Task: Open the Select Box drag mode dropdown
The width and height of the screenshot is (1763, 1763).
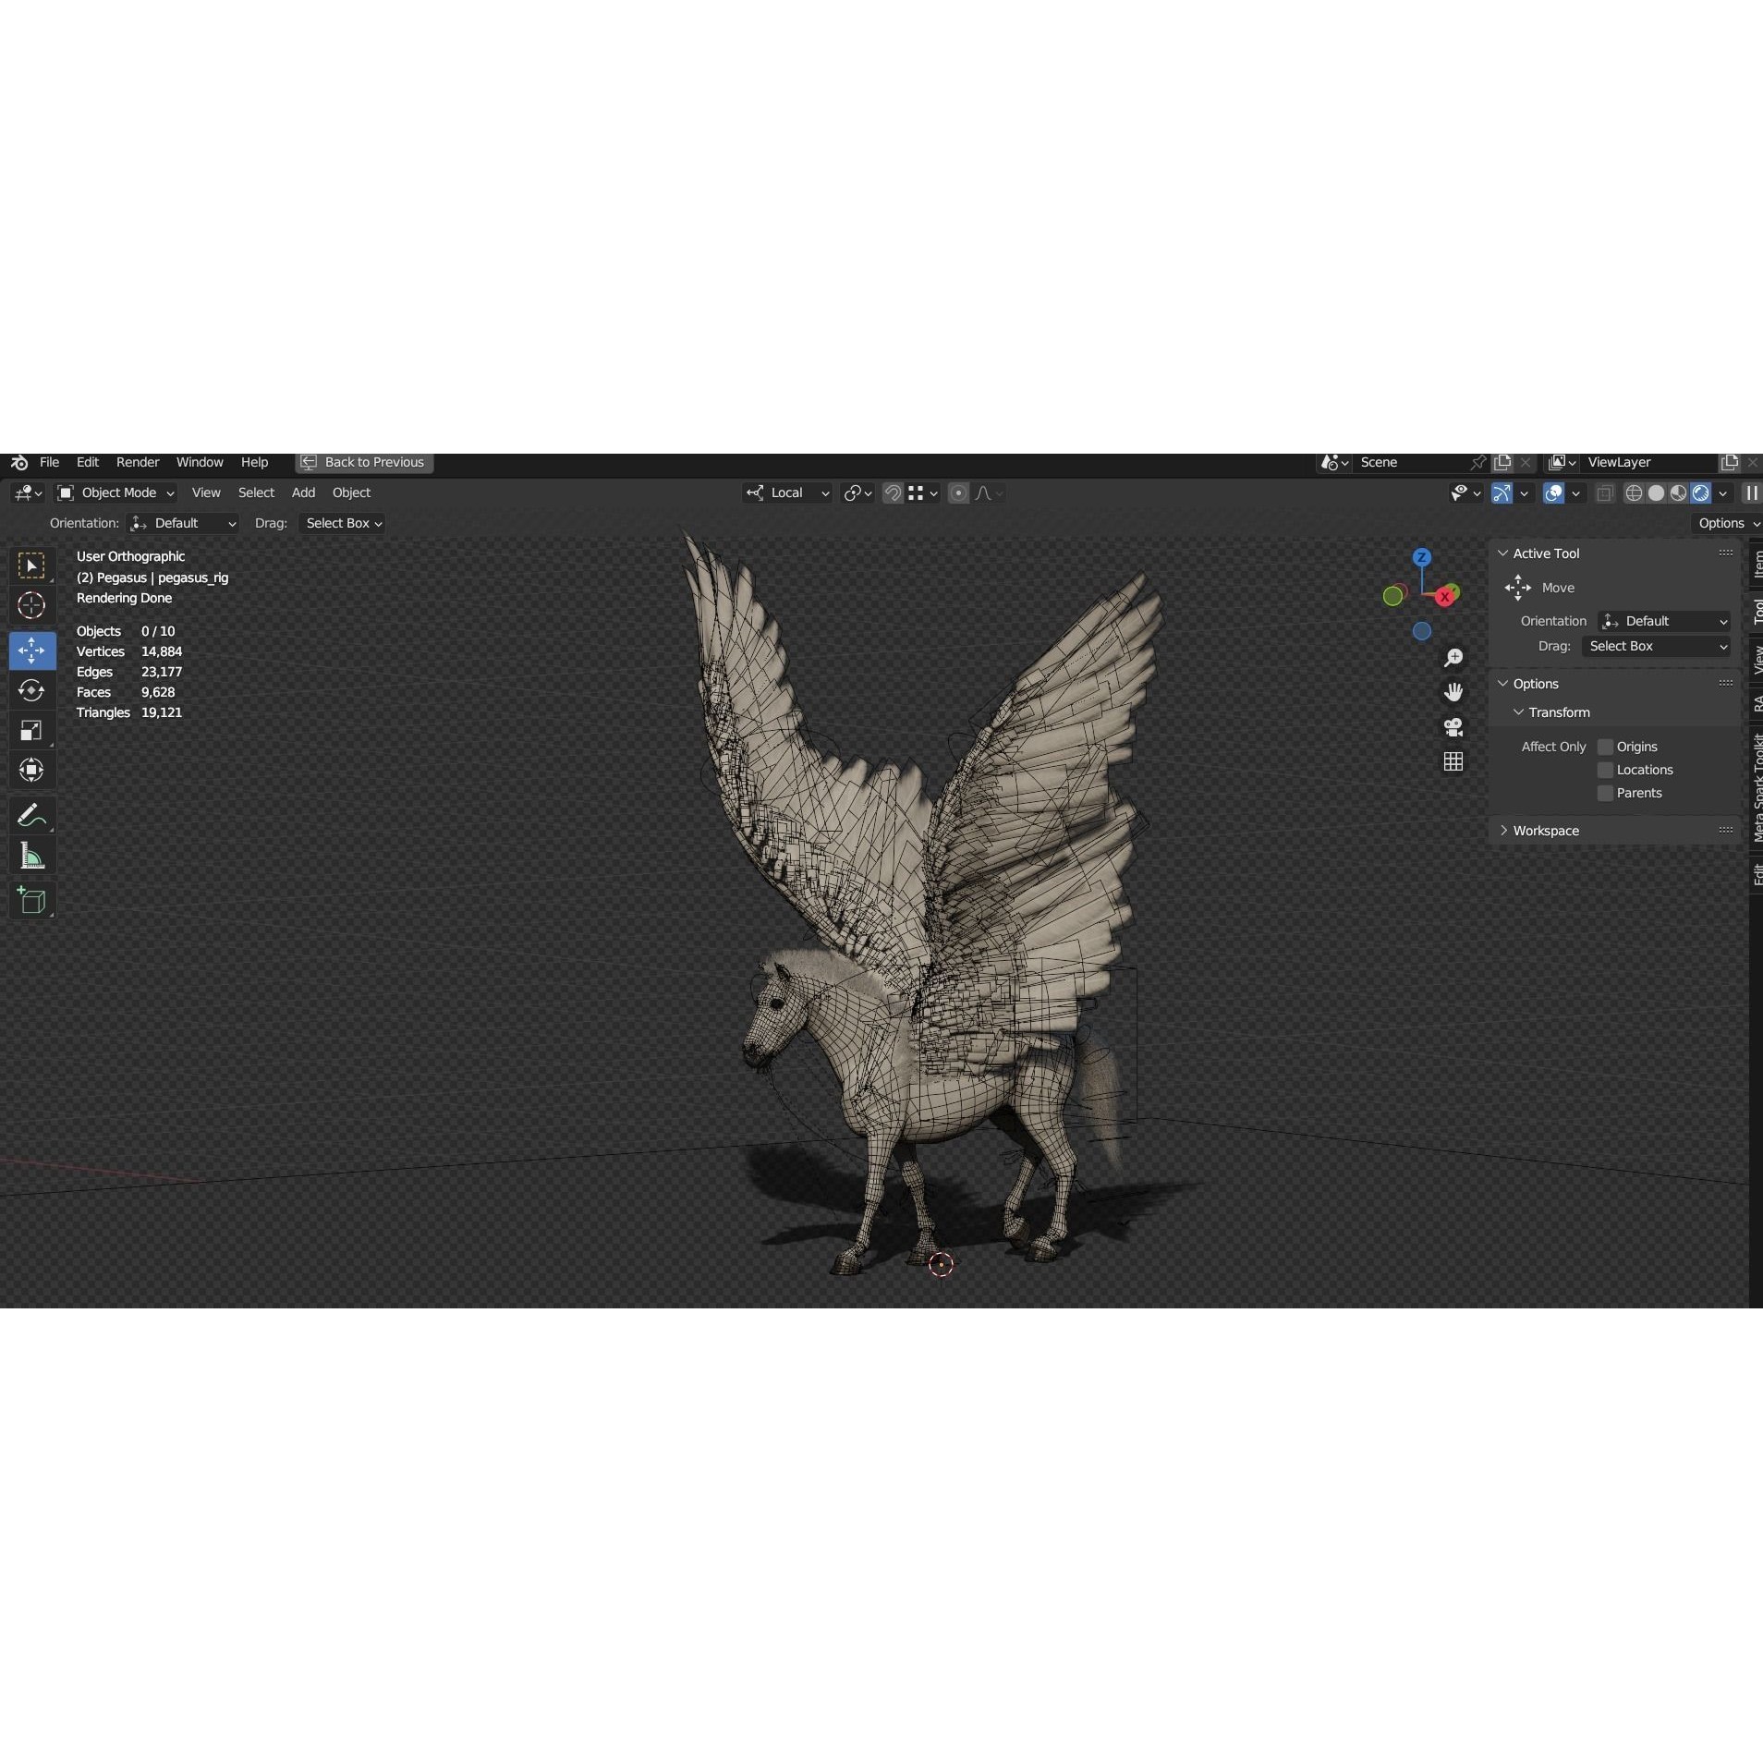Action: [342, 523]
